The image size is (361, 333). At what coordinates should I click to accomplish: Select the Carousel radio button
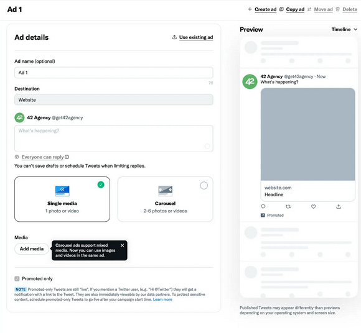pyautogui.click(x=204, y=186)
